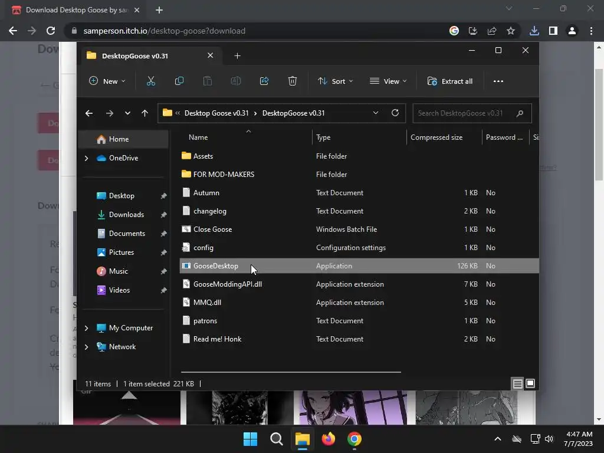Screen dimensions: 604x453
Task: Open Chrome three-dot menu
Action: [591, 31]
